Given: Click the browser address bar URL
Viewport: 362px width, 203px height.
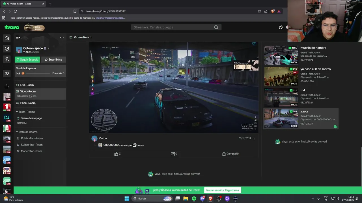Looking at the screenshot, I should pyautogui.click(x=106, y=11).
